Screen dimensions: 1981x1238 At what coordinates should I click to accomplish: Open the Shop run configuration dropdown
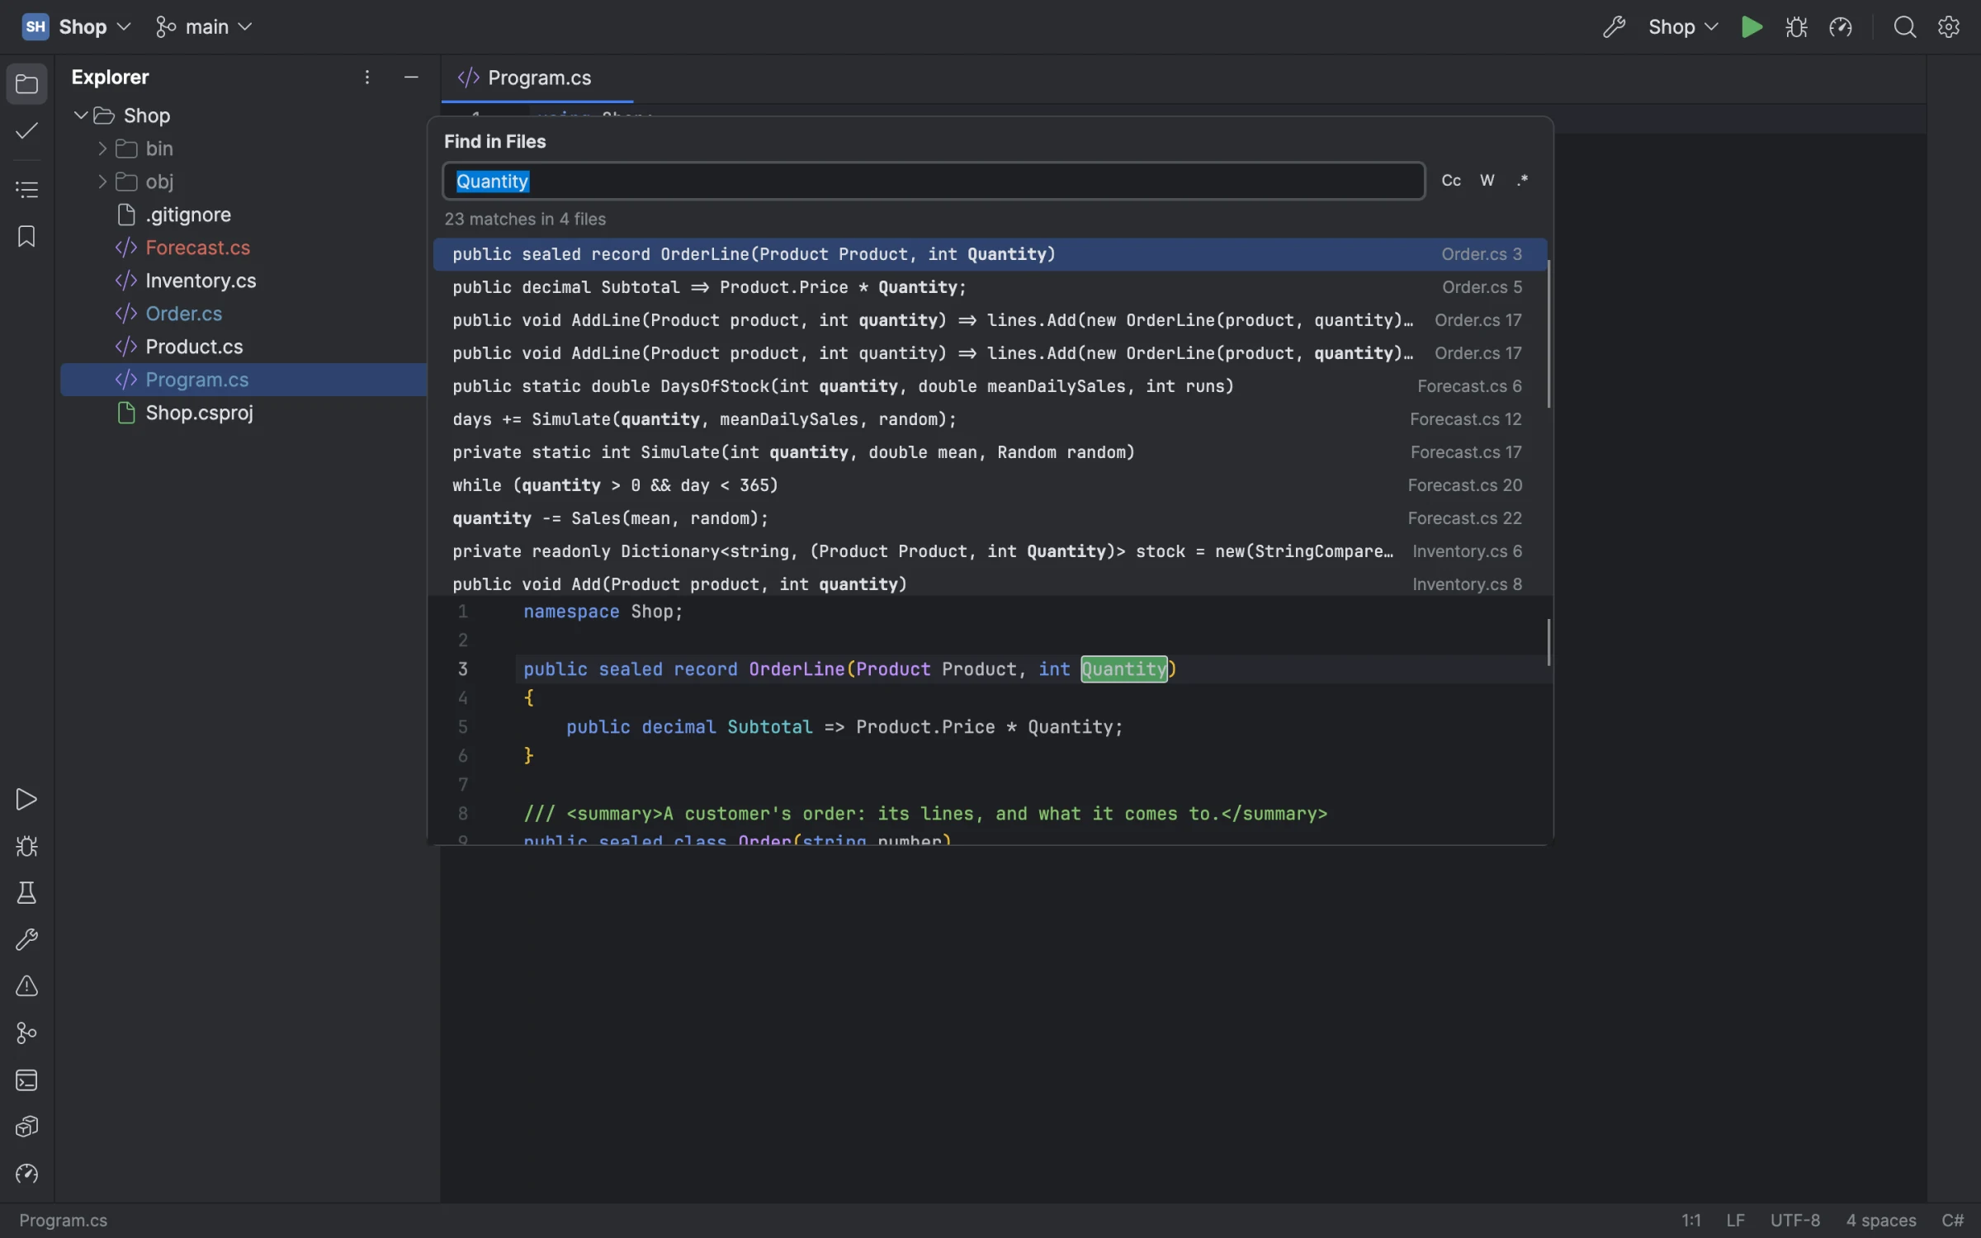(x=1683, y=27)
